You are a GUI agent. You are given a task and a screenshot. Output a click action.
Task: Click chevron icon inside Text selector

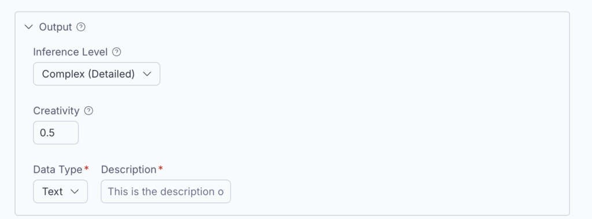coord(75,191)
